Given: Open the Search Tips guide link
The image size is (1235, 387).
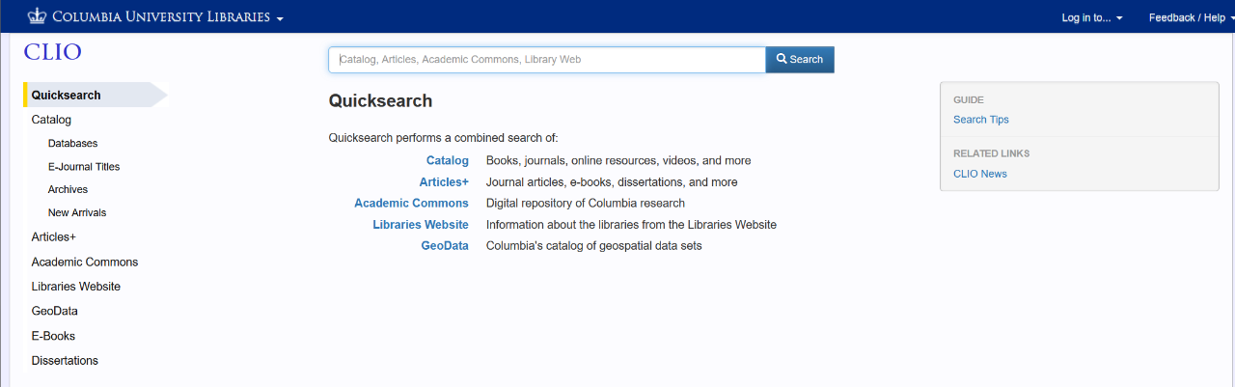Looking at the screenshot, I should pyautogui.click(x=981, y=120).
